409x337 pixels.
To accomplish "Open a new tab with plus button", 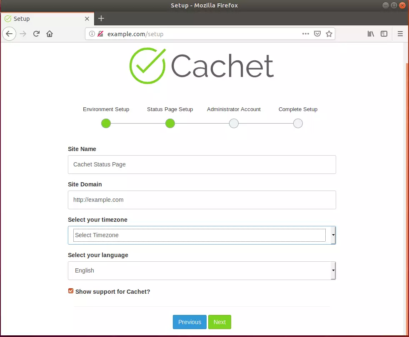I will click(x=101, y=18).
